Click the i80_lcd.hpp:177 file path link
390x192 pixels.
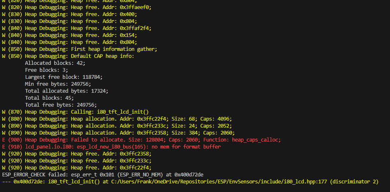click(x=219, y=182)
